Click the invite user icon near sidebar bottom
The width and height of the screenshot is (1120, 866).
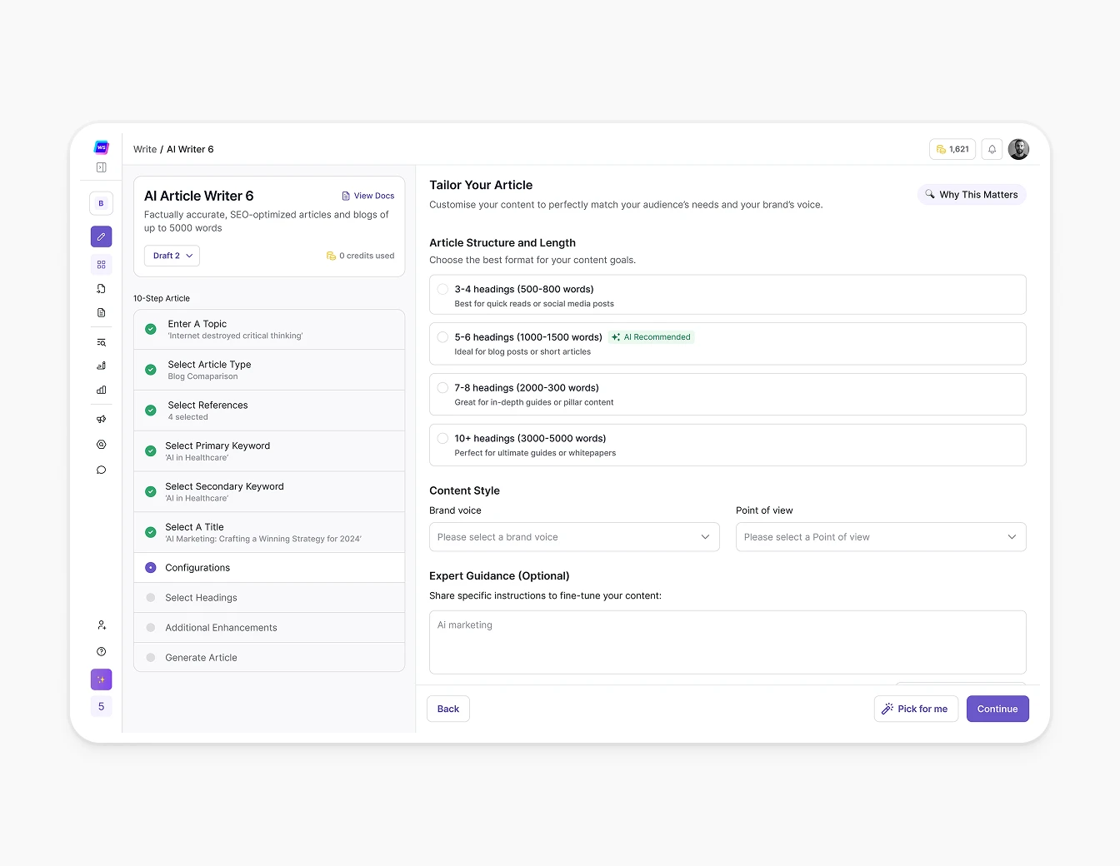(x=101, y=625)
